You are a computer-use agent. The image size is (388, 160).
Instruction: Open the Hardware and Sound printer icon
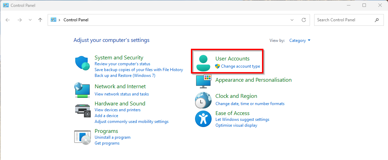83,111
